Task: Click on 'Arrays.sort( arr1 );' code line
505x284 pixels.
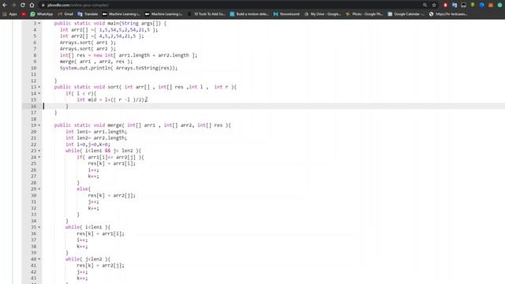Action: pyautogui.click(x=88, y=43)
